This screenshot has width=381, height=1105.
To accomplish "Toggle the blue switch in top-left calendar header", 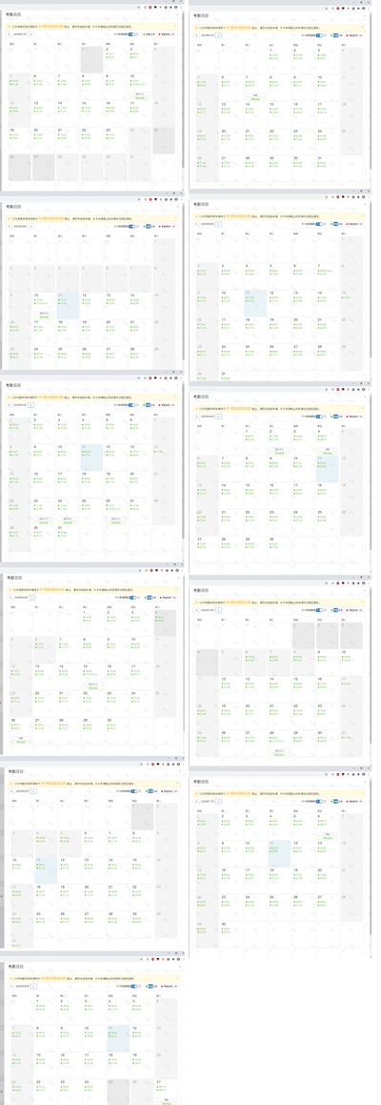I will click(x=131, y=33).
